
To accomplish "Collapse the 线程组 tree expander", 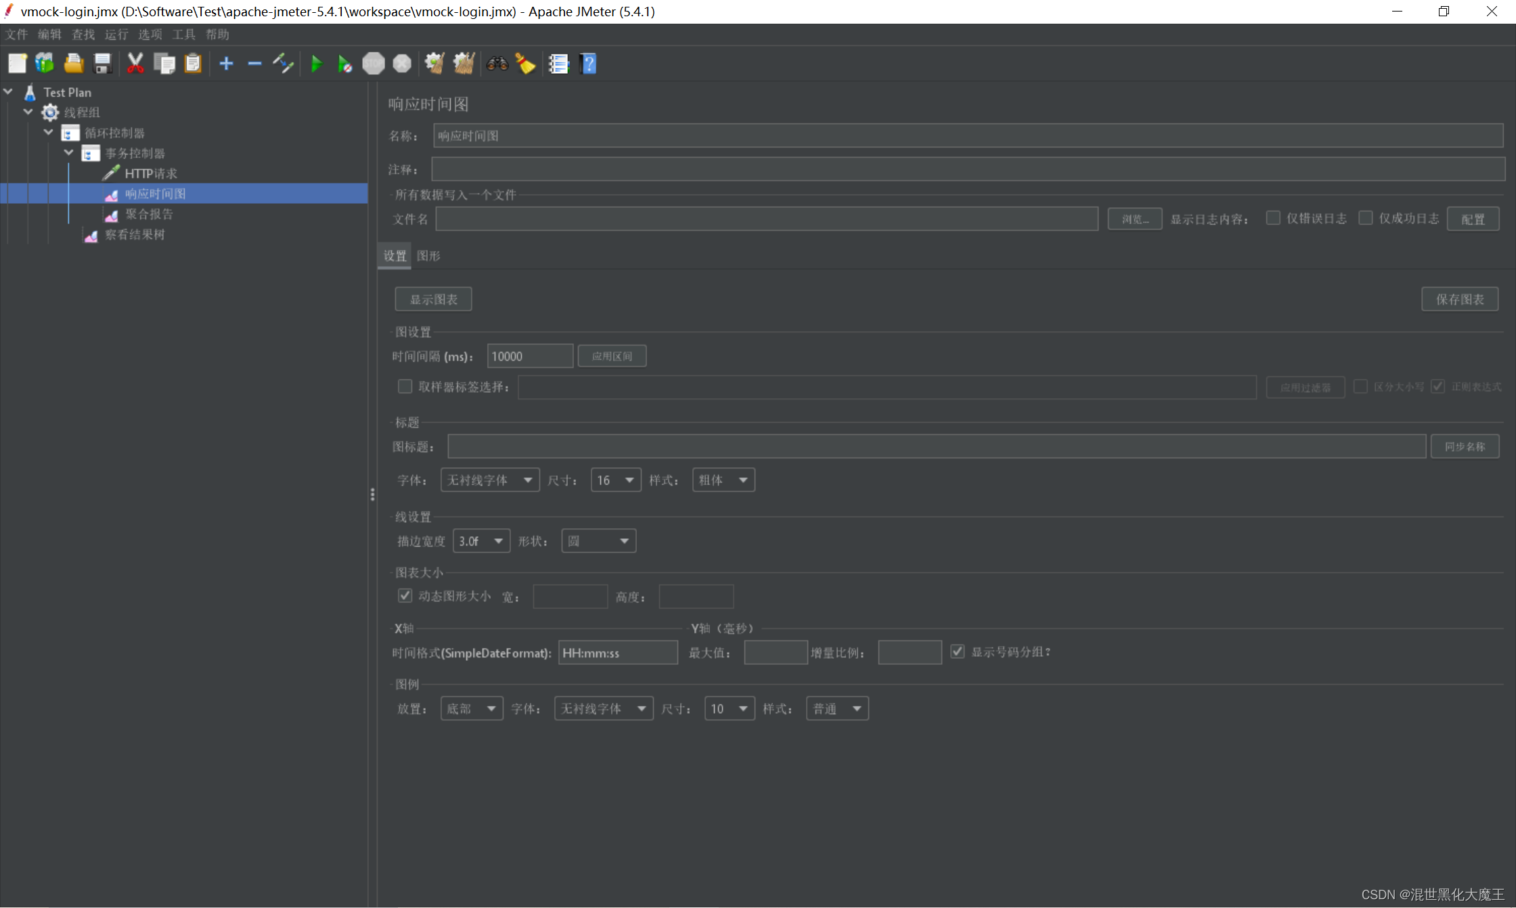I will click(x=28, y=112).
